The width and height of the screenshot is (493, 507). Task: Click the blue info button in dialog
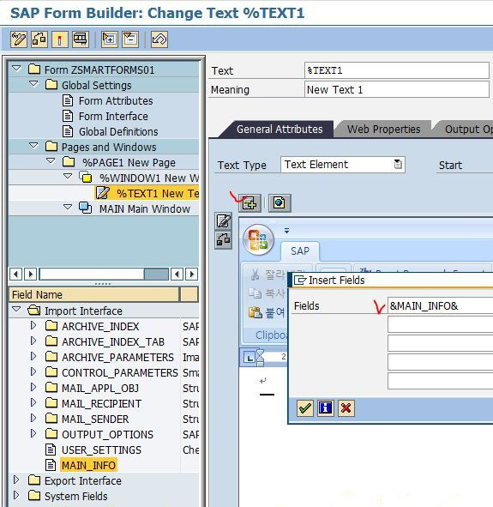point(325,408)
